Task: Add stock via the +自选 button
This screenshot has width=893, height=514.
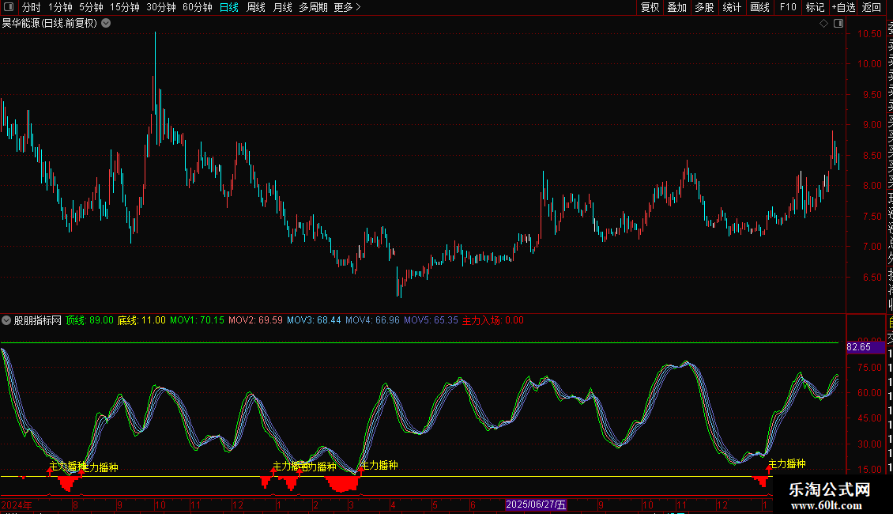Action: click(844, 7)
